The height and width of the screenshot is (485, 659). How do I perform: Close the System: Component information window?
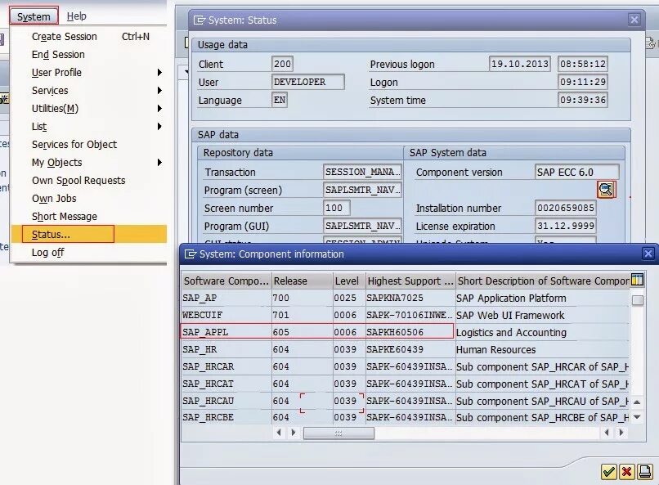[x=648, y=254]
